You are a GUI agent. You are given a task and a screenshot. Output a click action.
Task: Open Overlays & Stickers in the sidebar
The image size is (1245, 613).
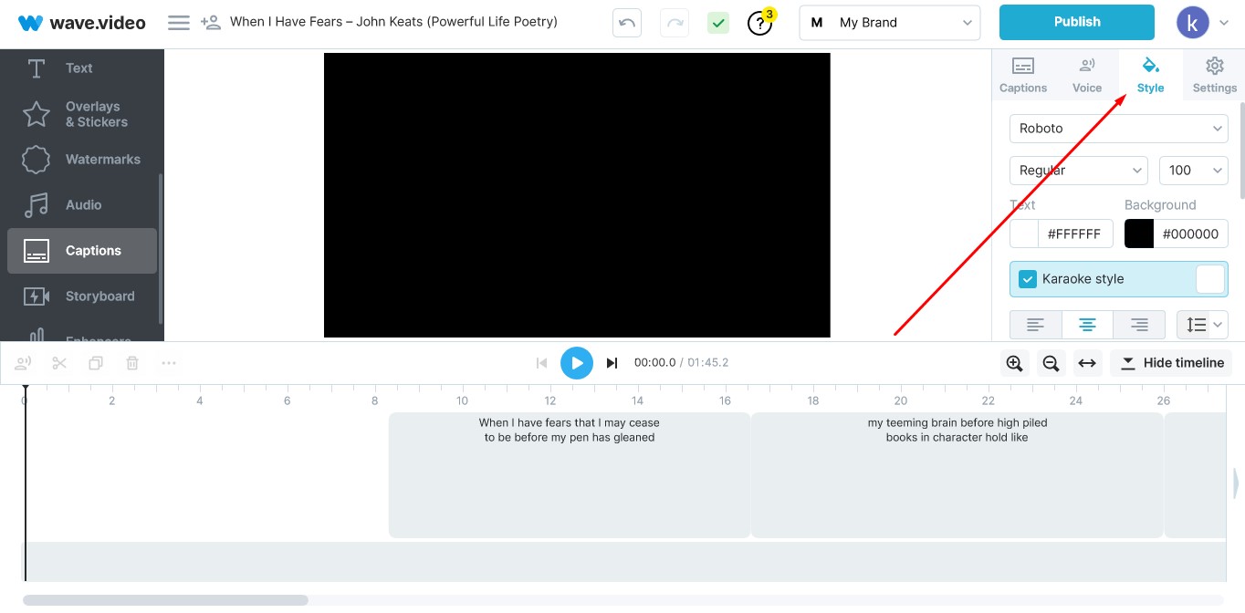pos(82,114)
